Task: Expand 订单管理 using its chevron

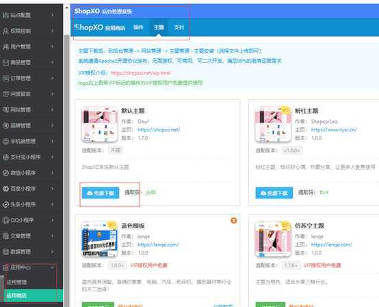Action: (x=52, y=78)
